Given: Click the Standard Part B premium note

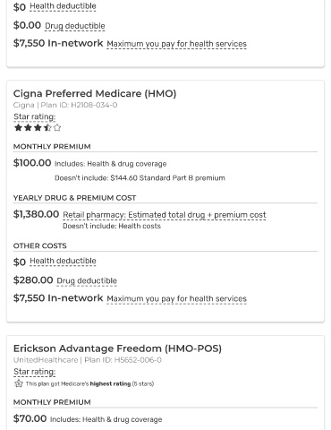Looking at the screenshot, I should [x=140, y=178].
